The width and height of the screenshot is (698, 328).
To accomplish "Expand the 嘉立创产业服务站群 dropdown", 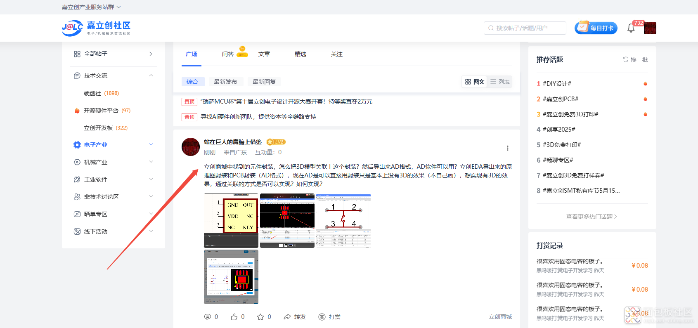I will pos(91,7).
